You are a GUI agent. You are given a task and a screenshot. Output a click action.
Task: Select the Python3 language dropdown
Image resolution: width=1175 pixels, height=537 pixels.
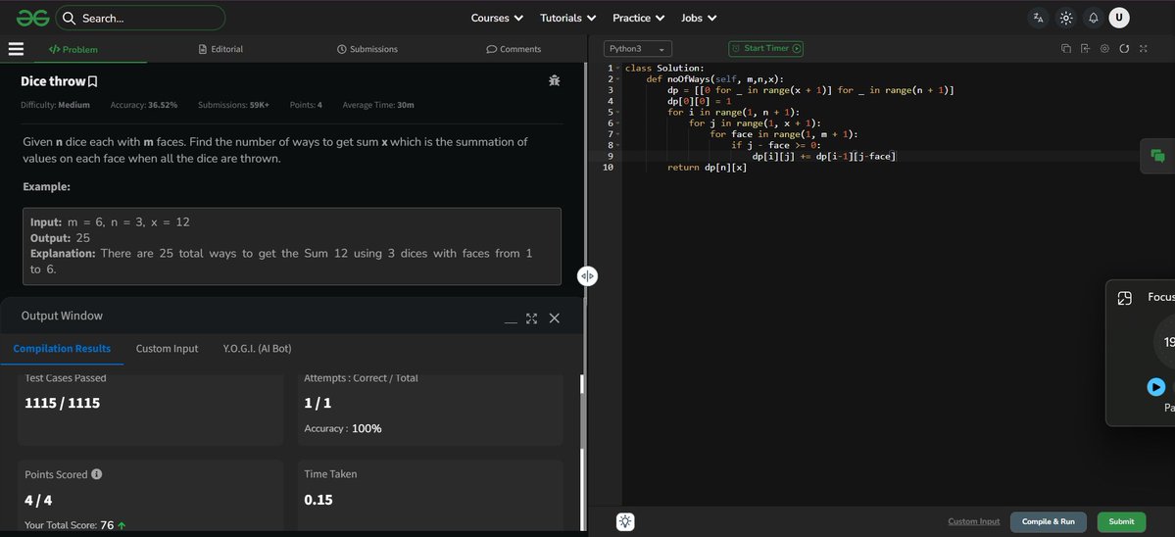coord(637,49)
